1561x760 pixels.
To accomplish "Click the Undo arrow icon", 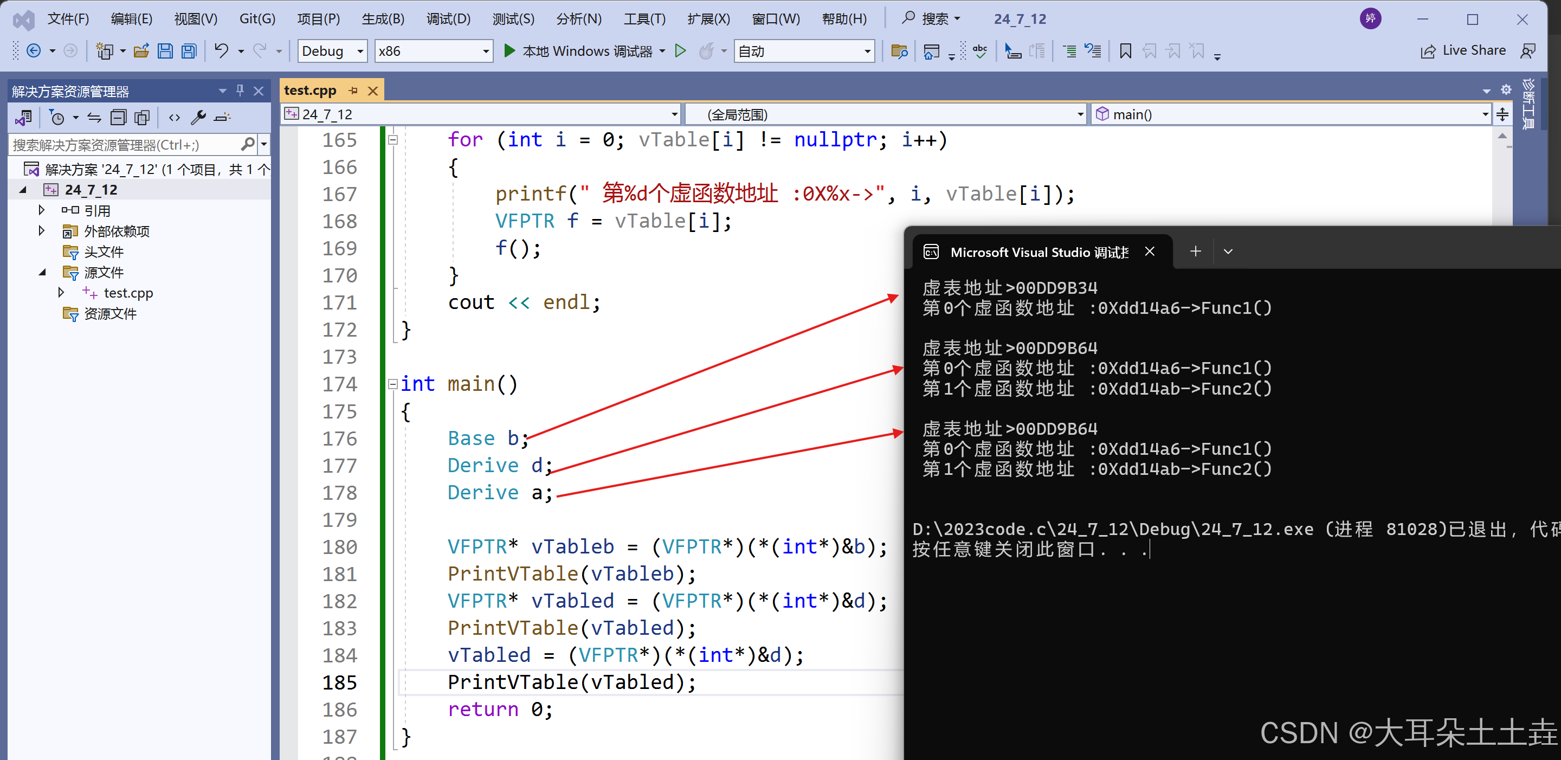I will click(x=221, y=51).
